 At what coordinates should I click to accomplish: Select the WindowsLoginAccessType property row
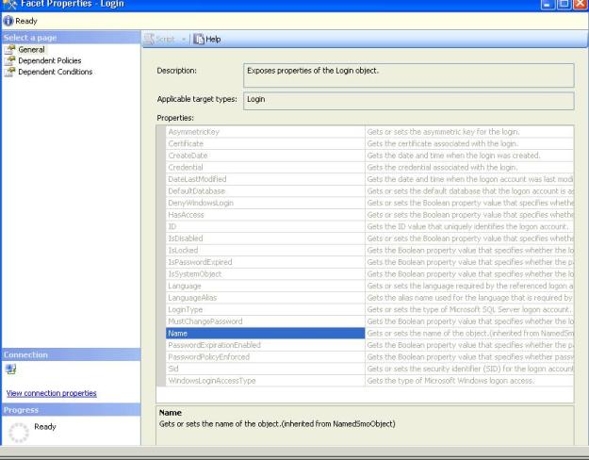tap(258, 381)
